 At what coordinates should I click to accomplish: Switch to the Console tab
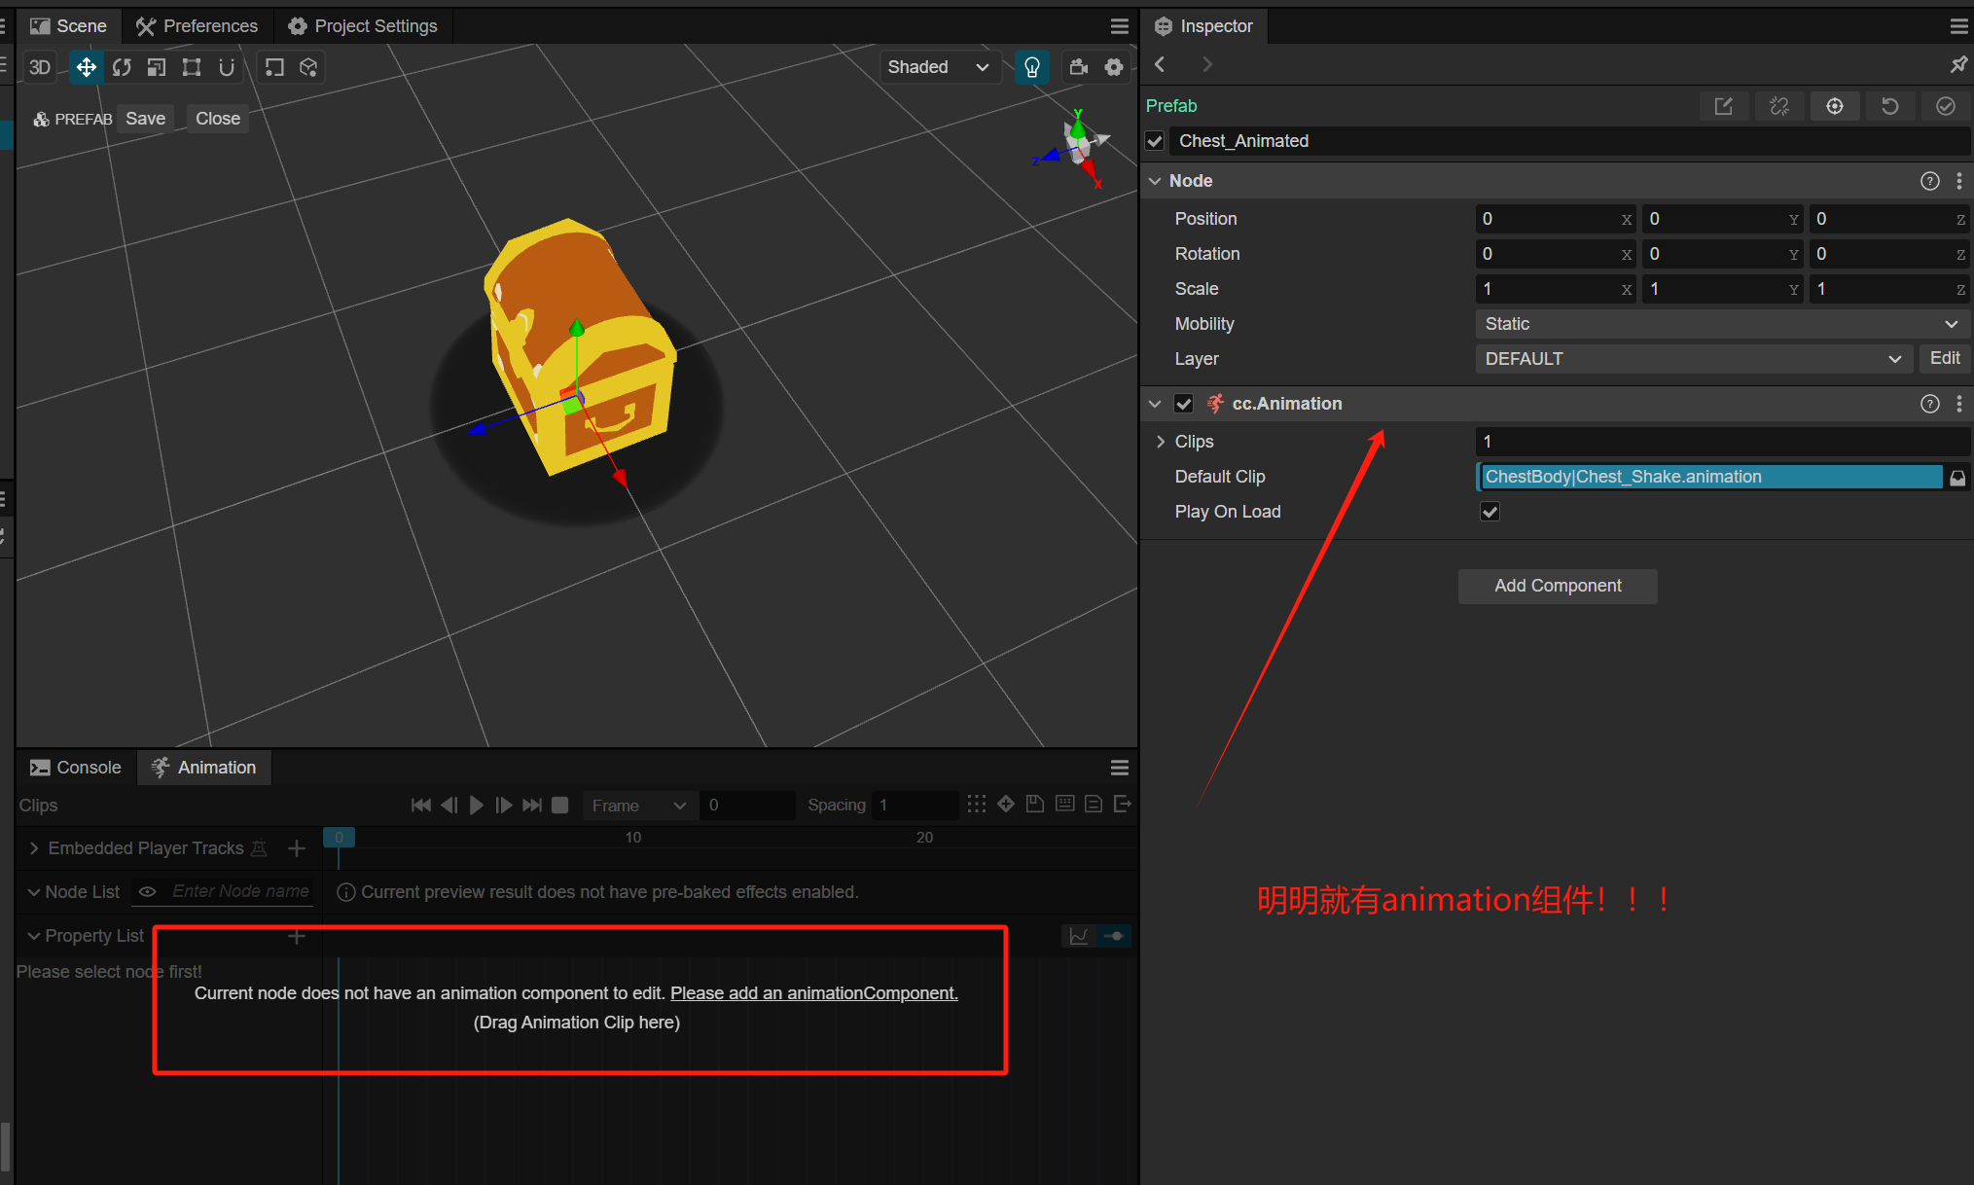[76, 768]
